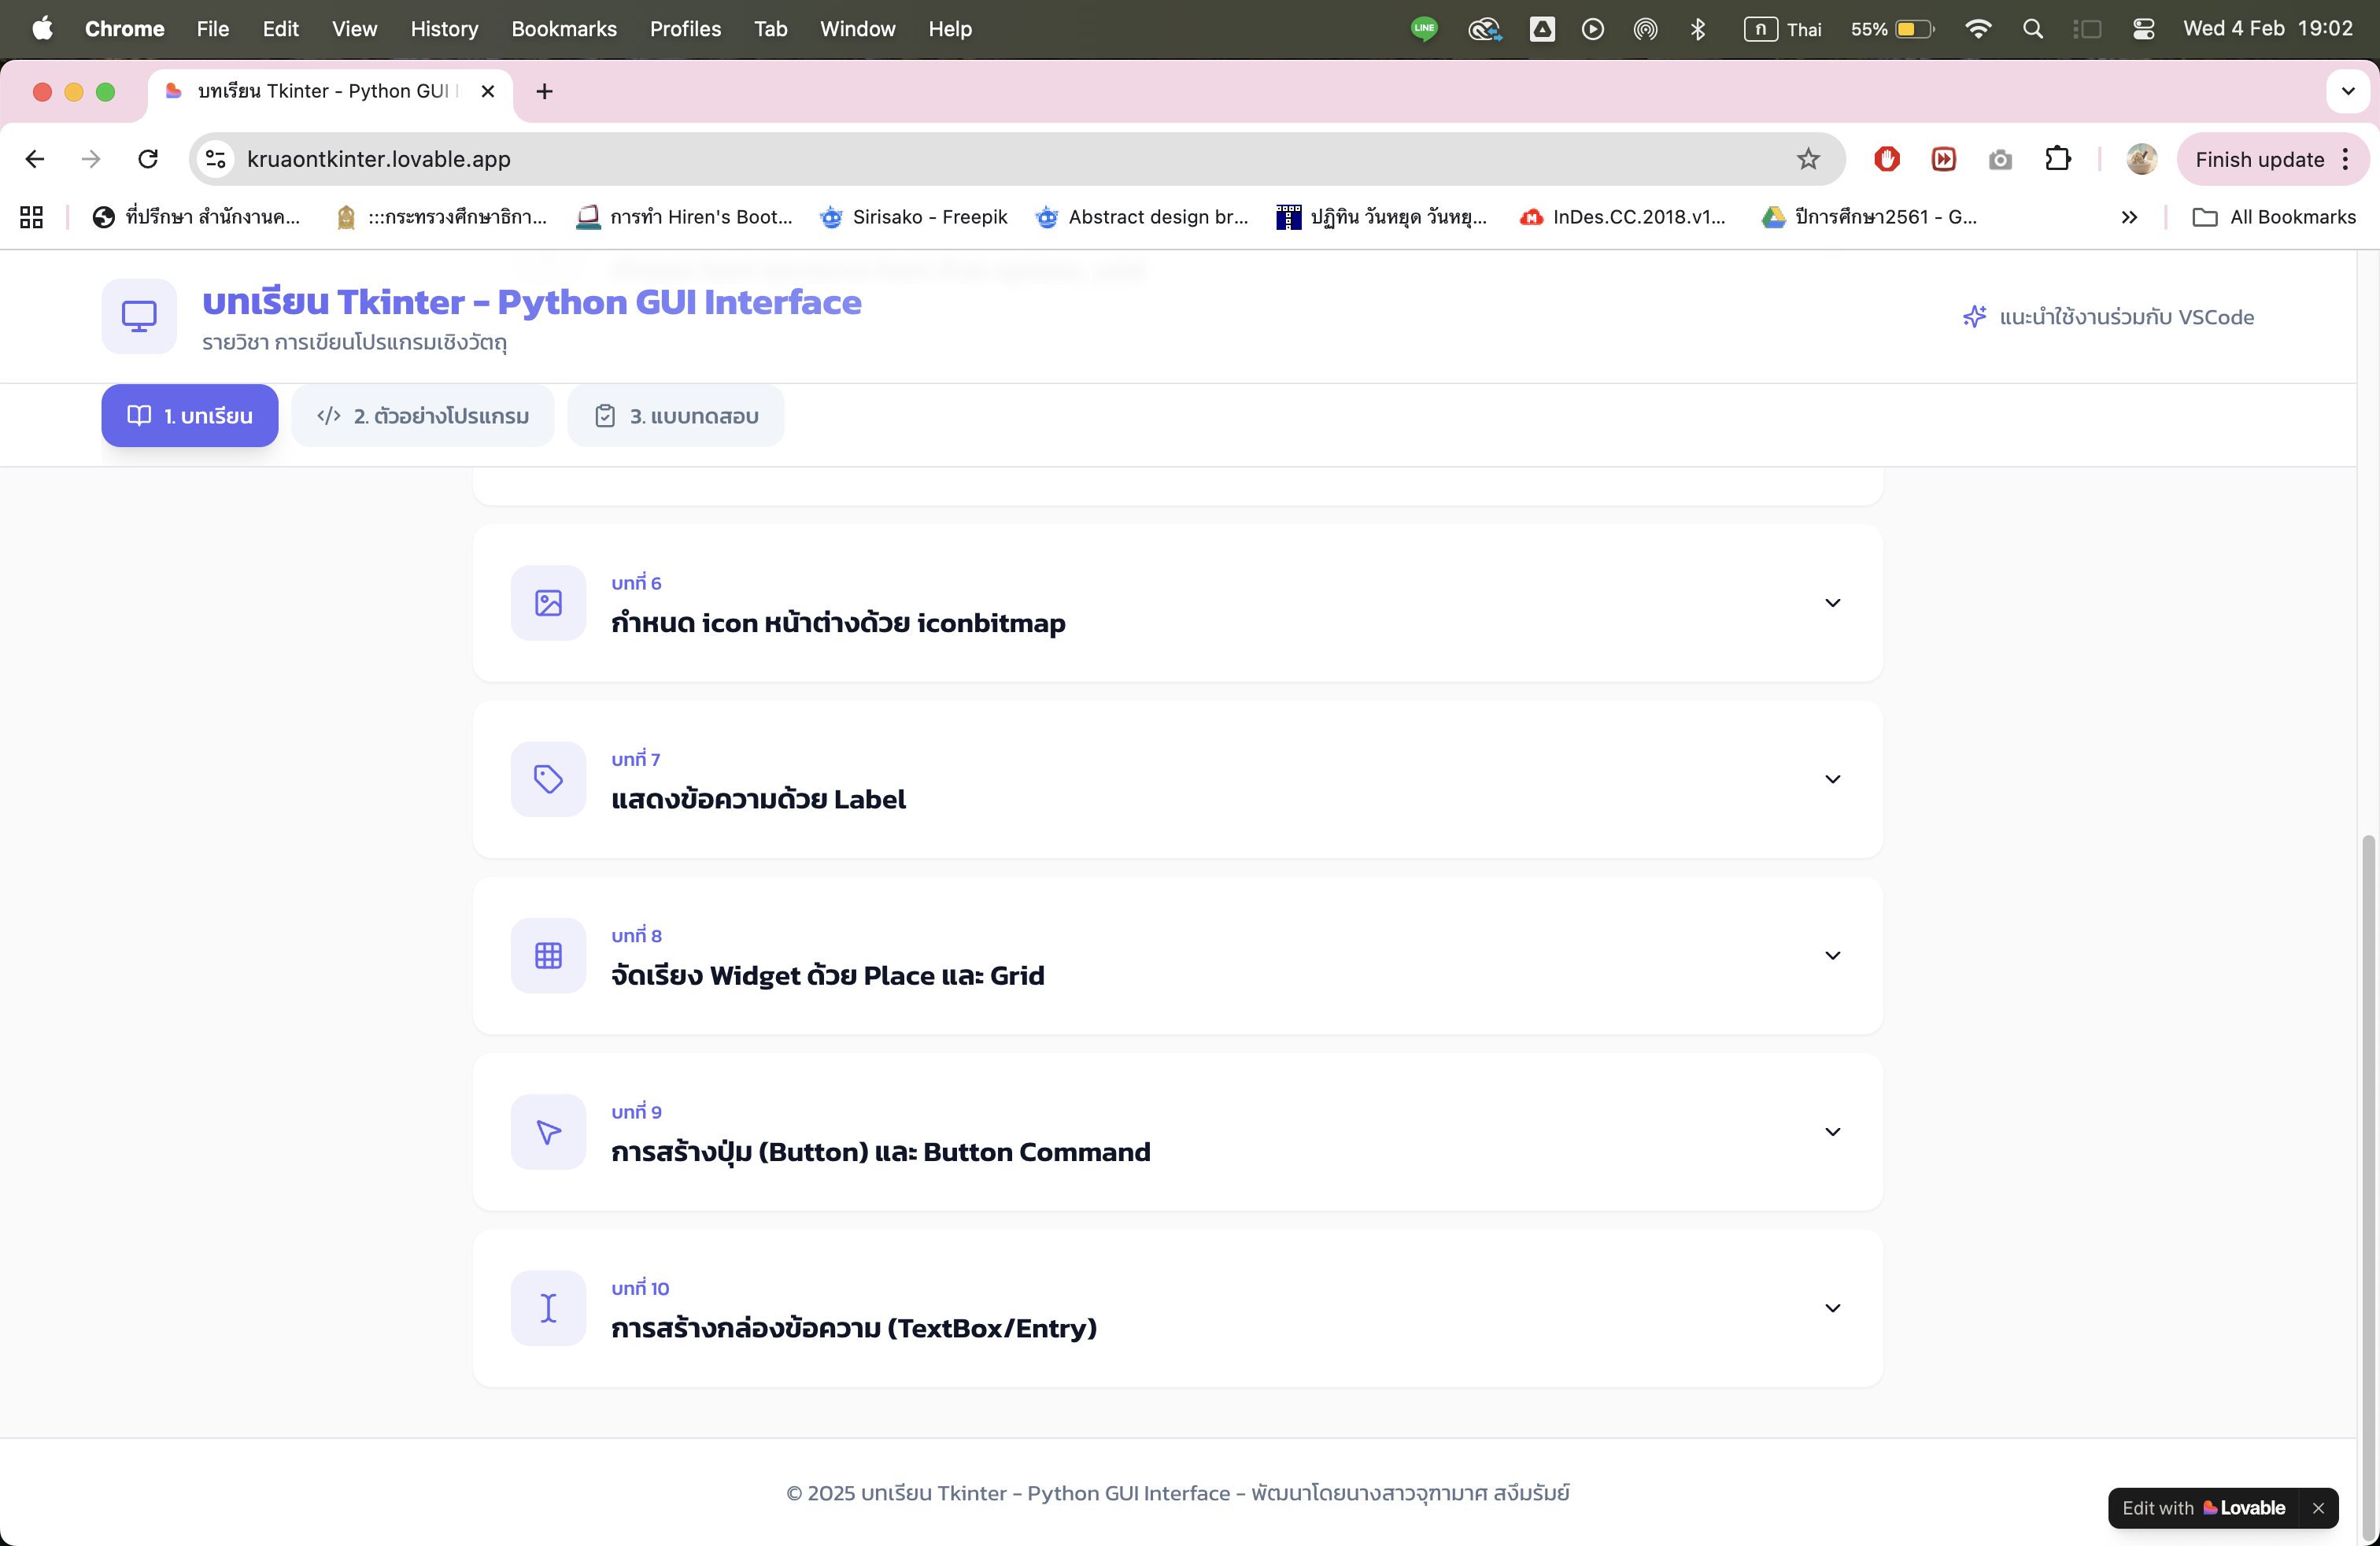The height and width of the screenshot is (1546, 2380).
Task: Switch to the 2. ตัวอย่างโปรแกรม tab
Action: point(423,416)
